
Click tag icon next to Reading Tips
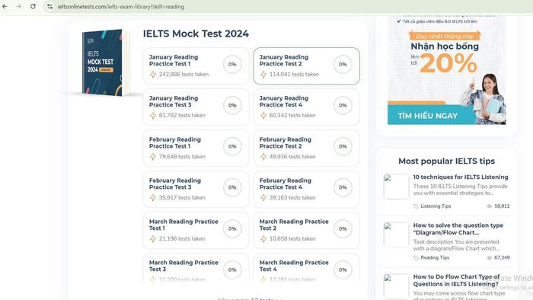tap(416, 258)
